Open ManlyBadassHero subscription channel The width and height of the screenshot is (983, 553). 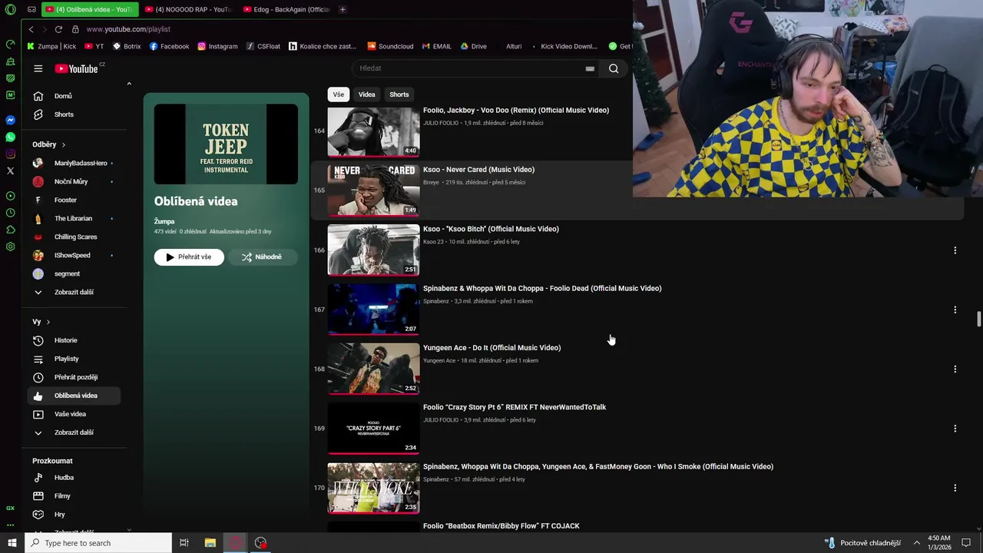75,163
